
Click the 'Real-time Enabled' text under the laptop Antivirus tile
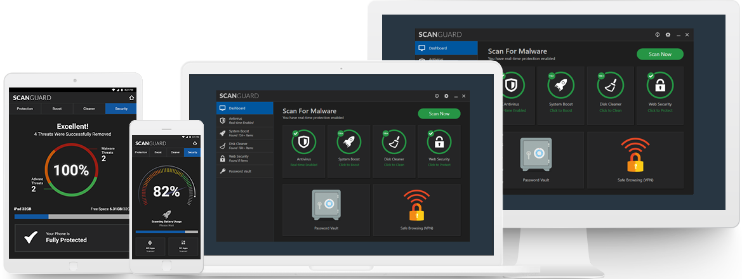304,165
